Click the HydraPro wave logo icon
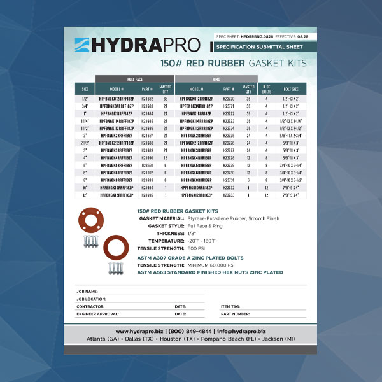382x382 pixels. click(x=82, y=45)
